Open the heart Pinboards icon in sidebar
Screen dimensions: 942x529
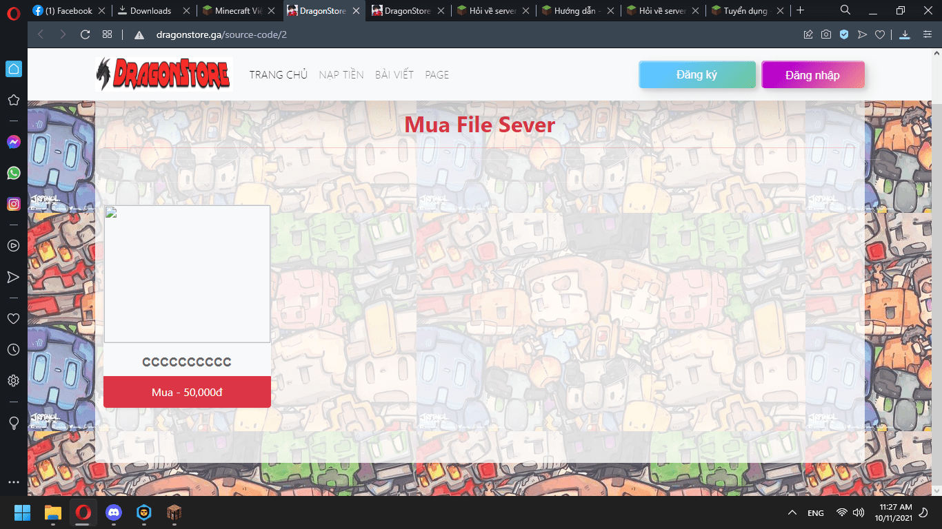(13, 318)
